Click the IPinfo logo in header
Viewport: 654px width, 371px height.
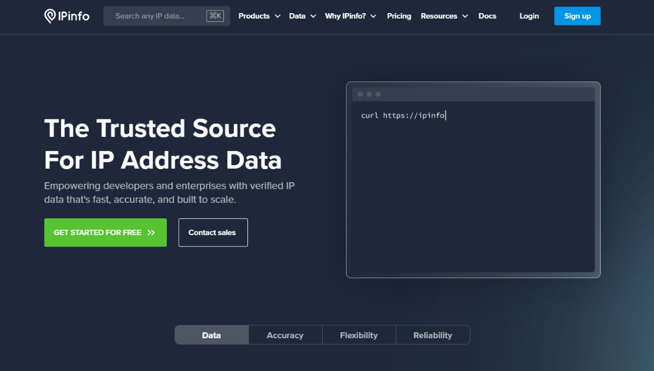click(66, 16)
